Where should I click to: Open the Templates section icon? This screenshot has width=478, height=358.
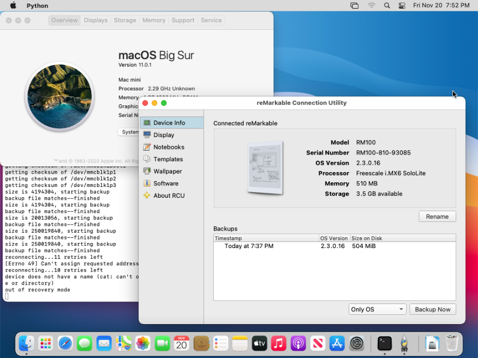[147, 159]
